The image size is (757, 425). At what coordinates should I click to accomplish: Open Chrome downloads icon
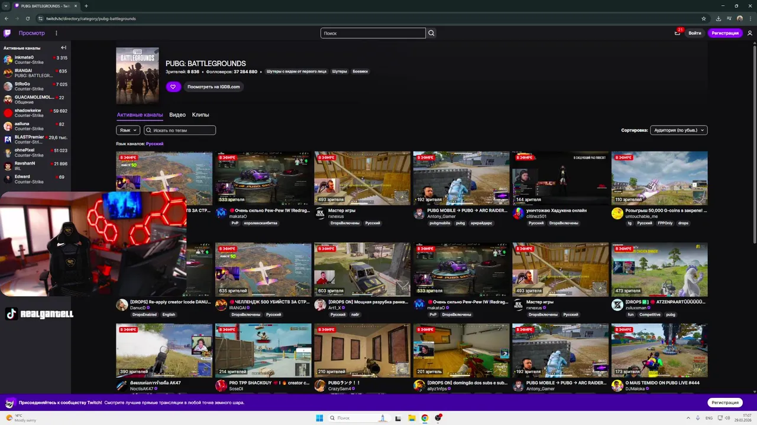[719, 18]
